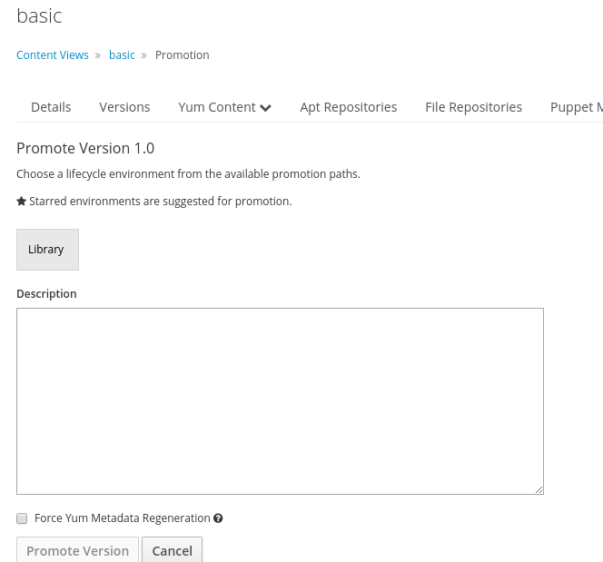603x562 pixels.
Task: Open the basic breadcrumb link
Action: tap(122, 55)
